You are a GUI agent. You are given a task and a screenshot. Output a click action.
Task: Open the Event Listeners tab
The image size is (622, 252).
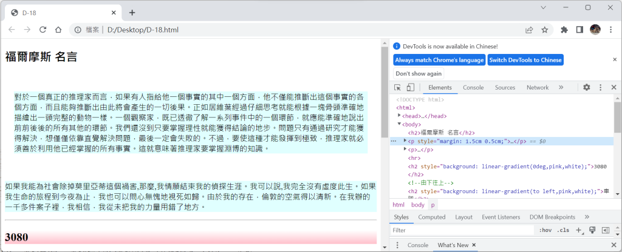[x=501, y=217]
